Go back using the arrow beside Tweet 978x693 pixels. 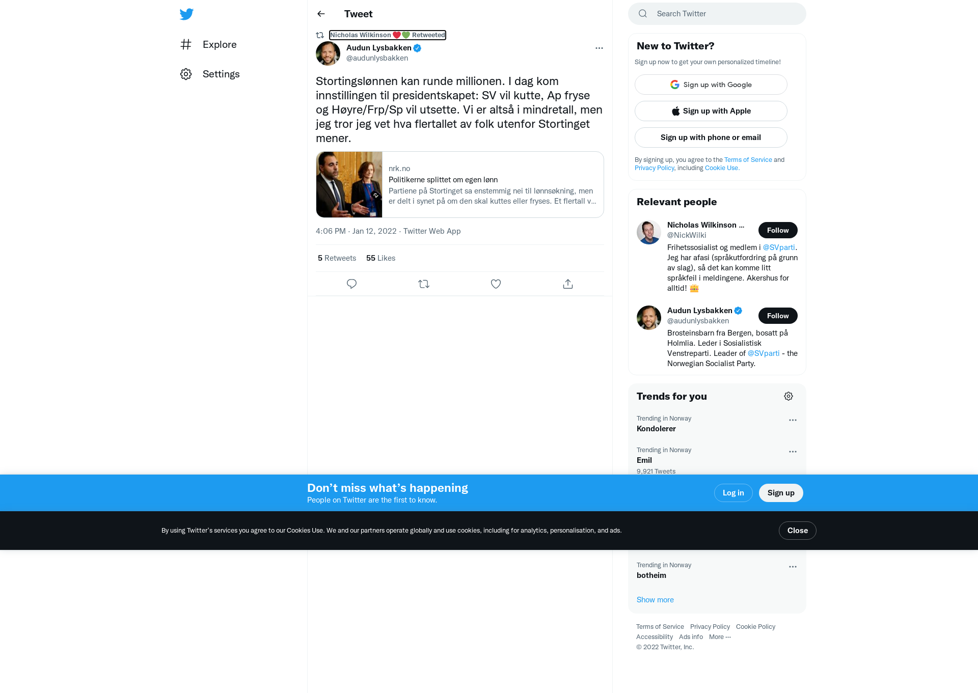[x=321, y=14]
